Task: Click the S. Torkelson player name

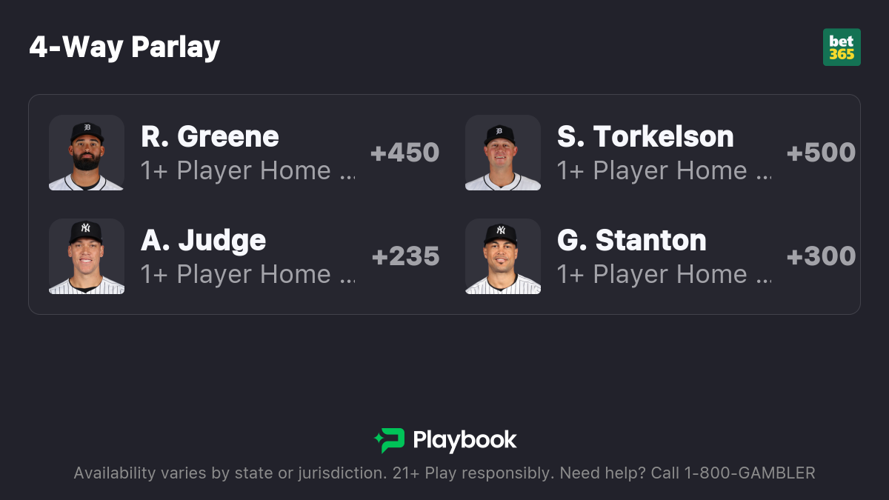Action: (x=645, y=136)
